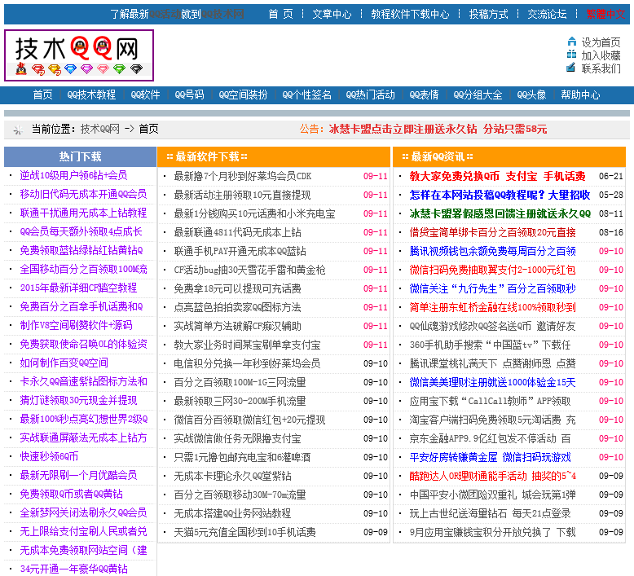Screen dimensions: 634x576
Task: Open 酷跑达人OR理财通能手活动 link
Action: point(492,476)
